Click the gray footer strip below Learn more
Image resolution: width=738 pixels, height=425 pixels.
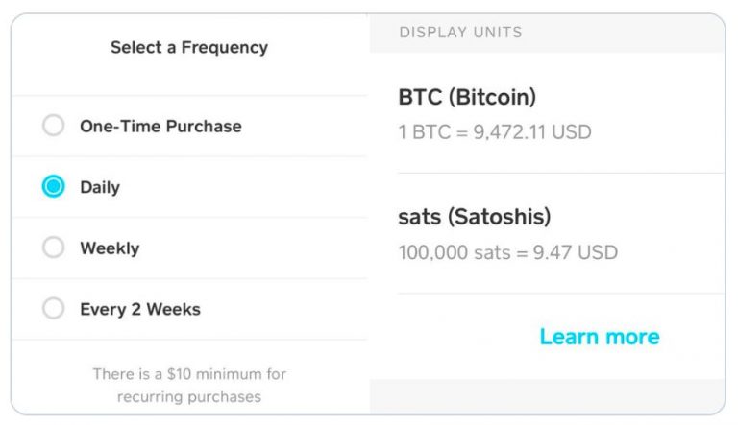pyautogui.click(x=547, y=394)
